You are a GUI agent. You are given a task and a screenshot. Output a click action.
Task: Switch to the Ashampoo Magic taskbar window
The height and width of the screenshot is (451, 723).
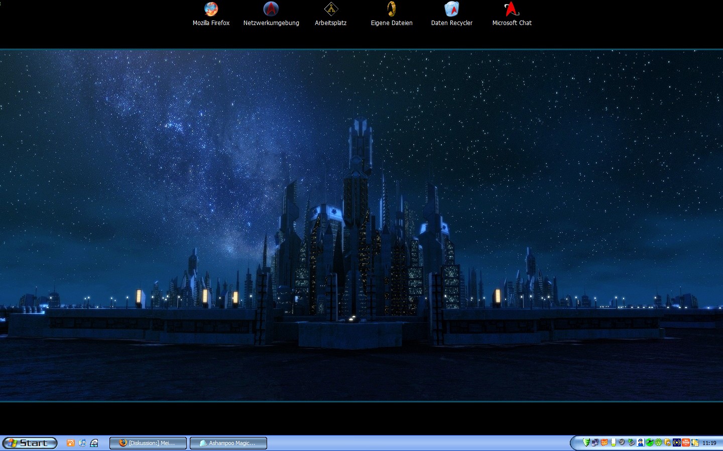point(228,443)
